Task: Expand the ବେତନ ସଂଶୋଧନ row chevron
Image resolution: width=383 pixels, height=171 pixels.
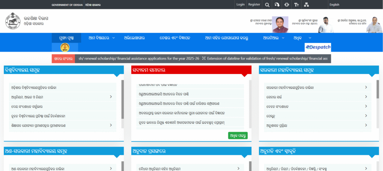Action: tap(366, 107)
